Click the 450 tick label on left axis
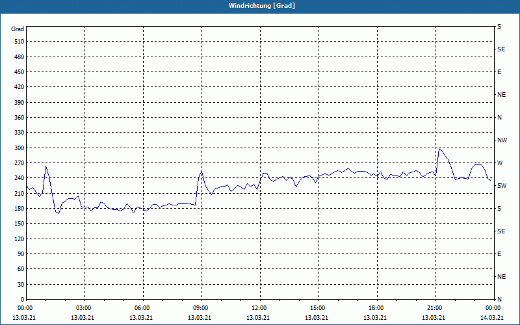This screenshot has height=325, width=520. click(19, 72)
